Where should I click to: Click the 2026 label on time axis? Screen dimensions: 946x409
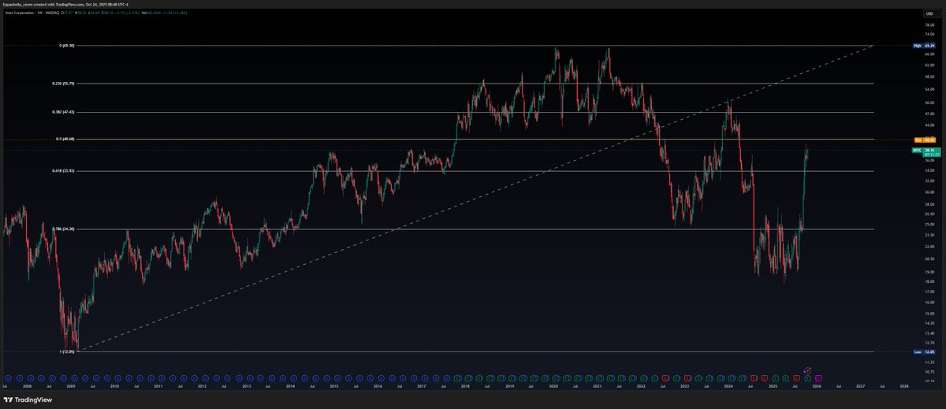[817, 387]
